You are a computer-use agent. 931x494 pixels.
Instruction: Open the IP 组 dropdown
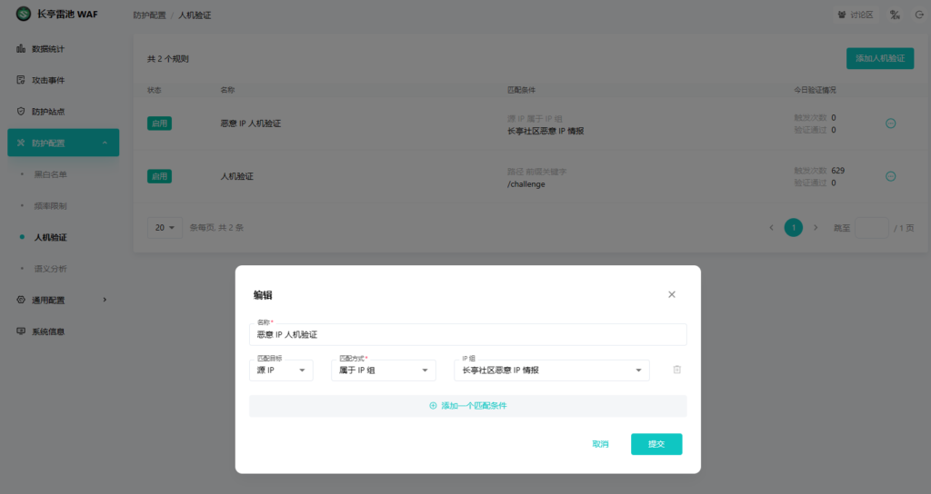552,370
